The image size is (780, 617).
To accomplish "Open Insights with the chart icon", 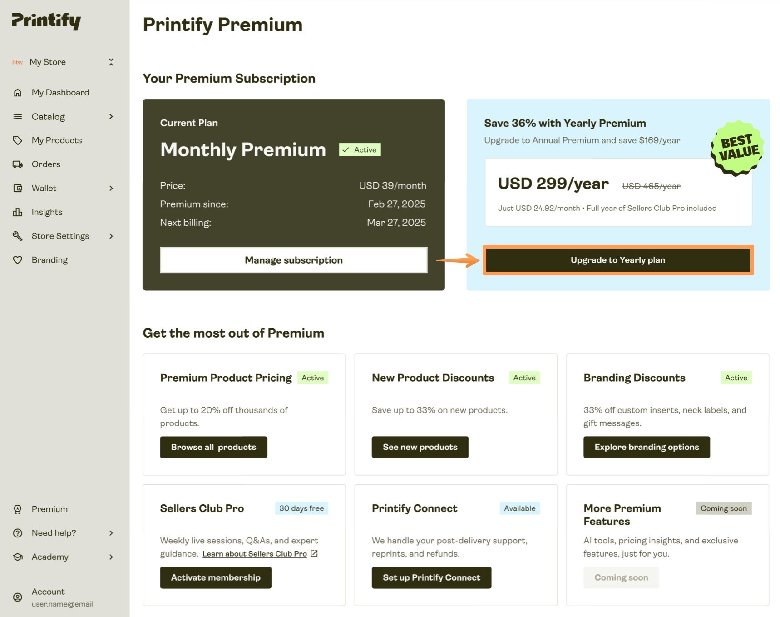I will [x=18, y=212].
